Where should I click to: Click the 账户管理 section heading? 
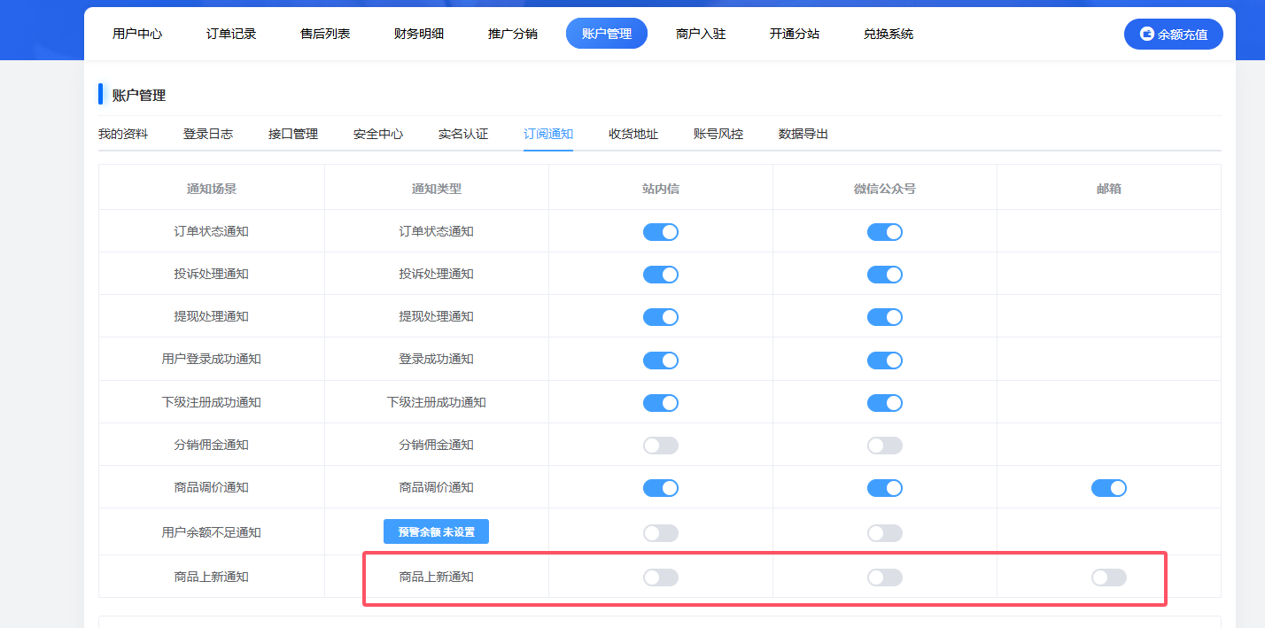[139, 95]
